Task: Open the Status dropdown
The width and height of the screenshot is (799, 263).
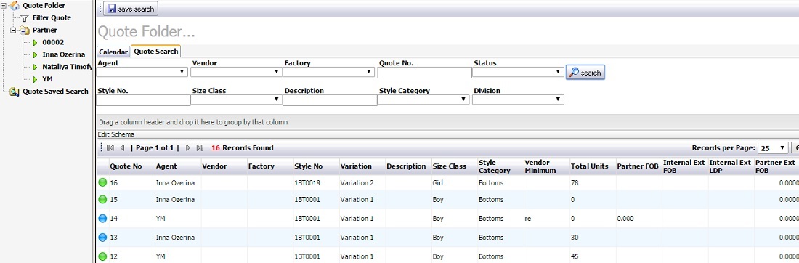Action: 518,72
